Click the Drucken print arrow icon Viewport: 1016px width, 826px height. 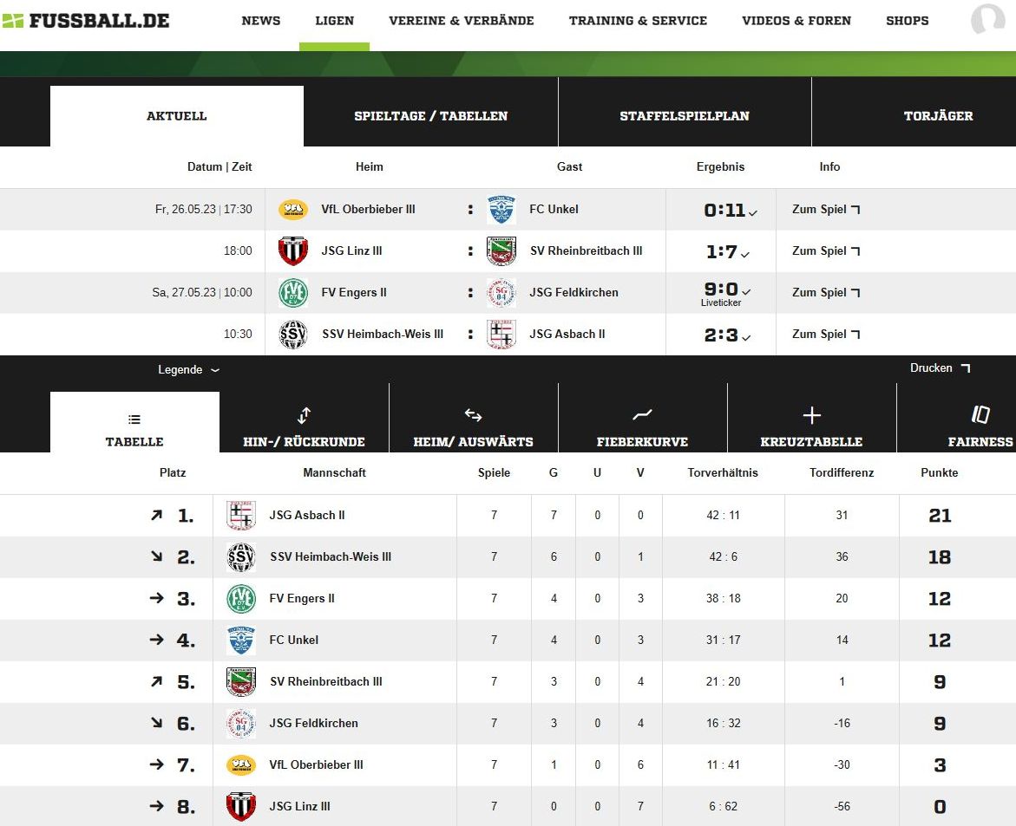coord(966,368)
